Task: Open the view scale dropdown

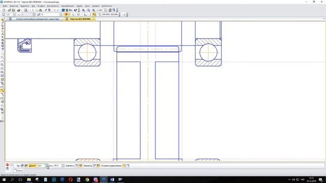Action: click(105, 10)
